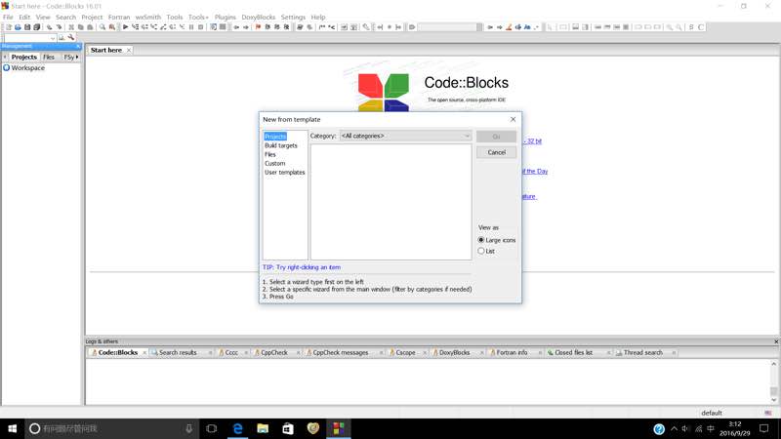Close the New from template dialog

point(514,119)
